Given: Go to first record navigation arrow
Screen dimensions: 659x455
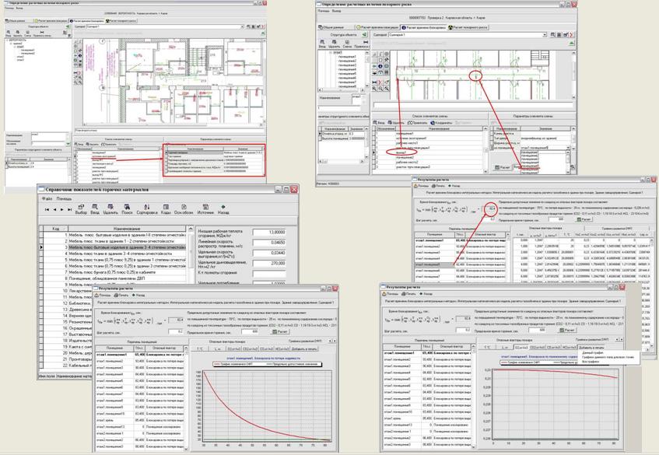Looking at the screenshot, I should [47, 209].
